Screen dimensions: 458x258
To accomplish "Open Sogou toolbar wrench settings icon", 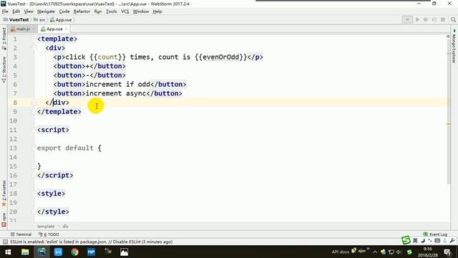I will pos(452,241).
